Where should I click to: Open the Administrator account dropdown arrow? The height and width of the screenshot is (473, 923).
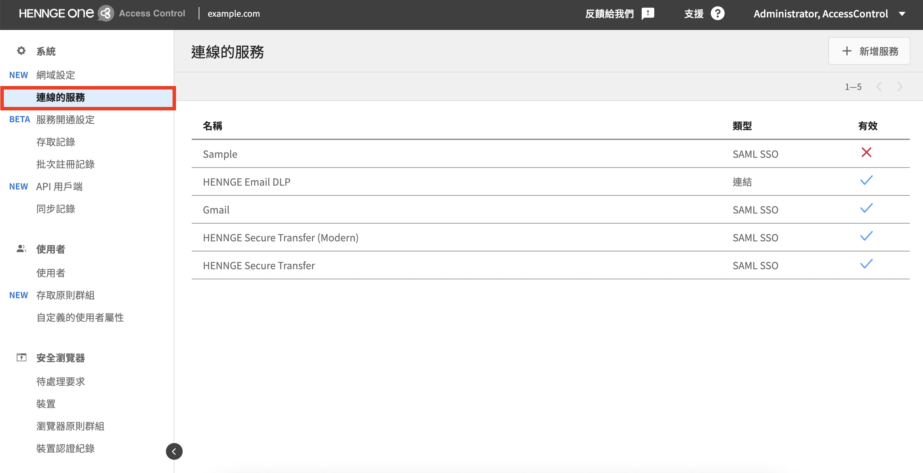(x=902, y=14)
